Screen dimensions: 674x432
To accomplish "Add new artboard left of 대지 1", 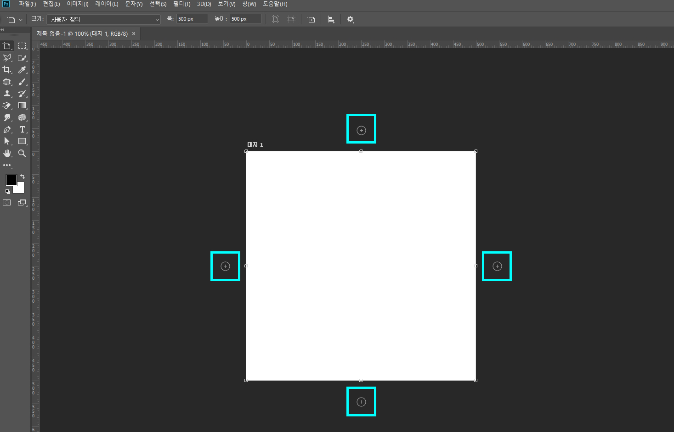I will point(225,266).
